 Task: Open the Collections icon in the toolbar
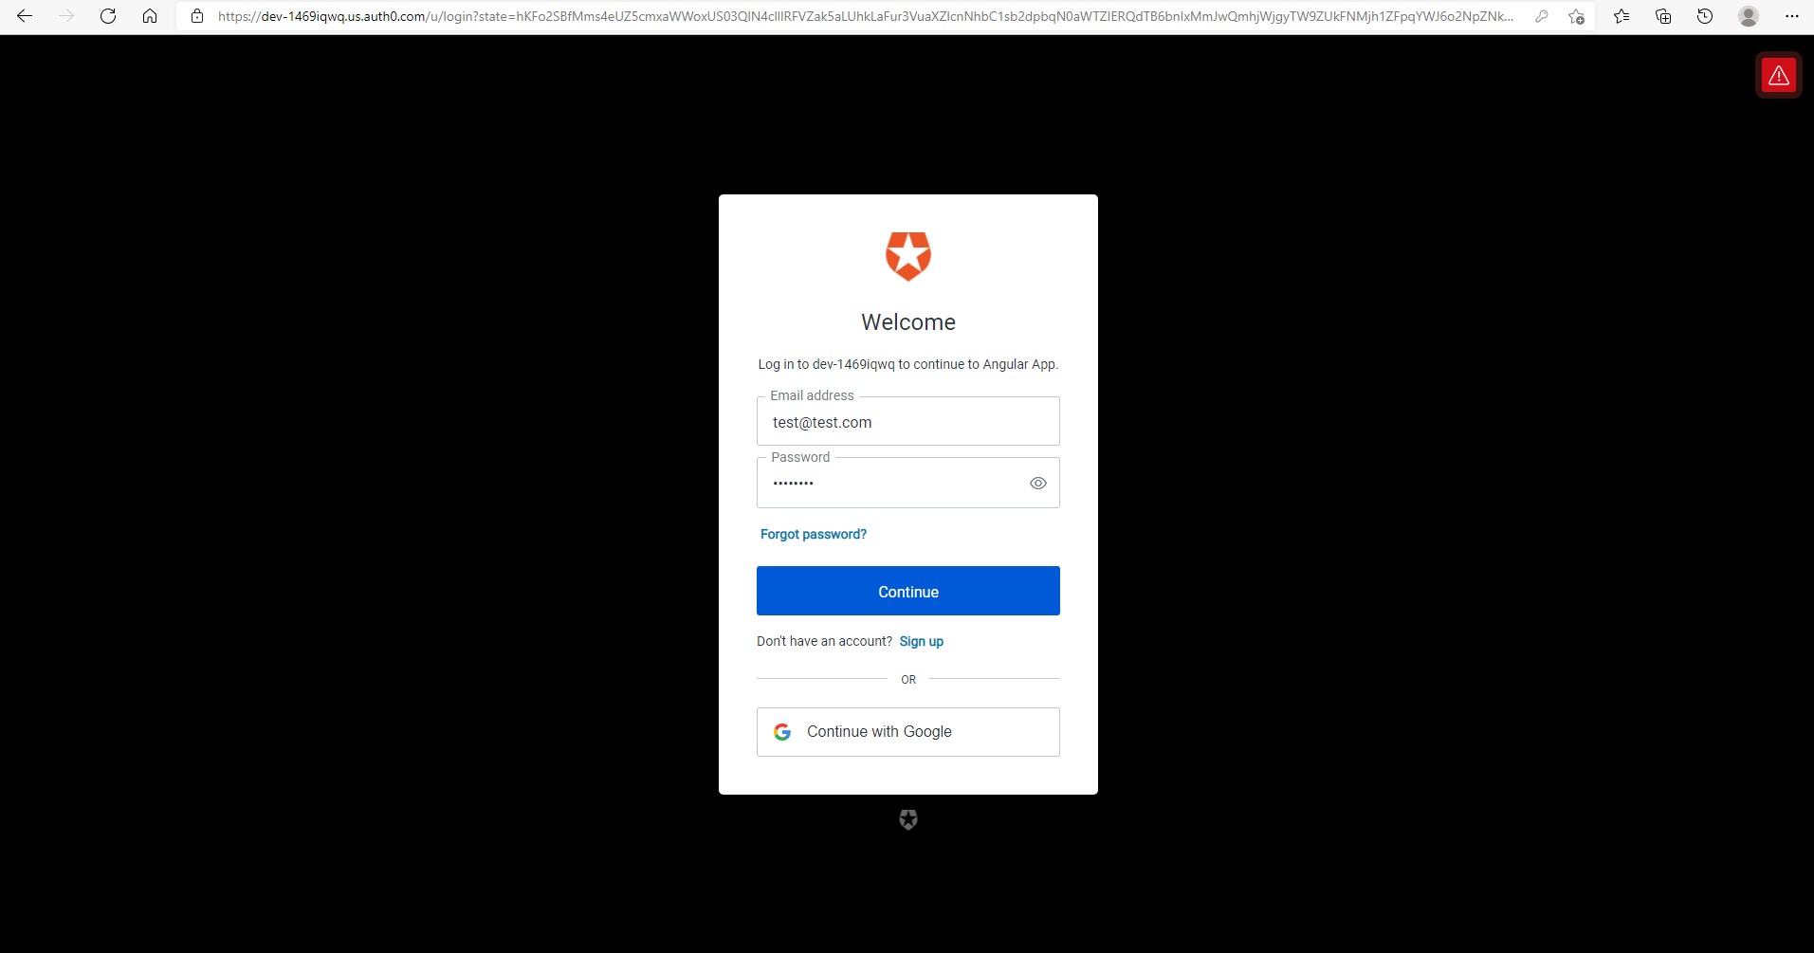pos(1663,16)
